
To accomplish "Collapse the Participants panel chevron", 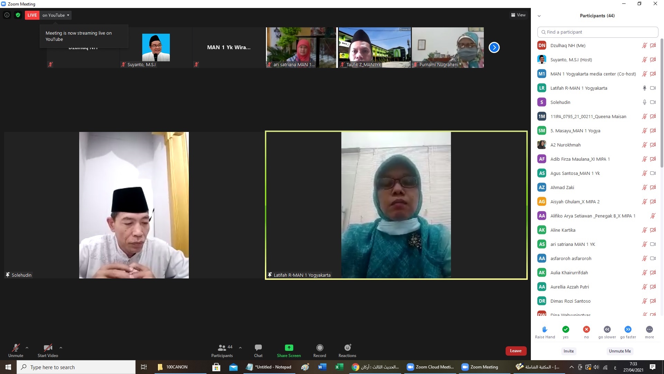I will point(539,16).
